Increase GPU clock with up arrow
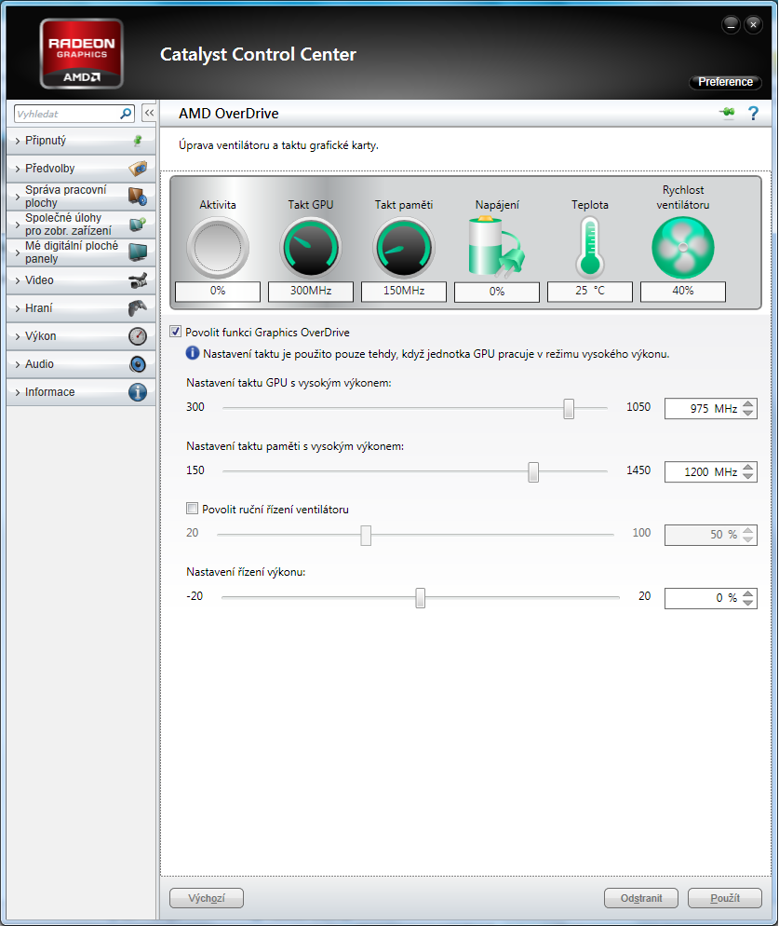 [x=748, y=404]
